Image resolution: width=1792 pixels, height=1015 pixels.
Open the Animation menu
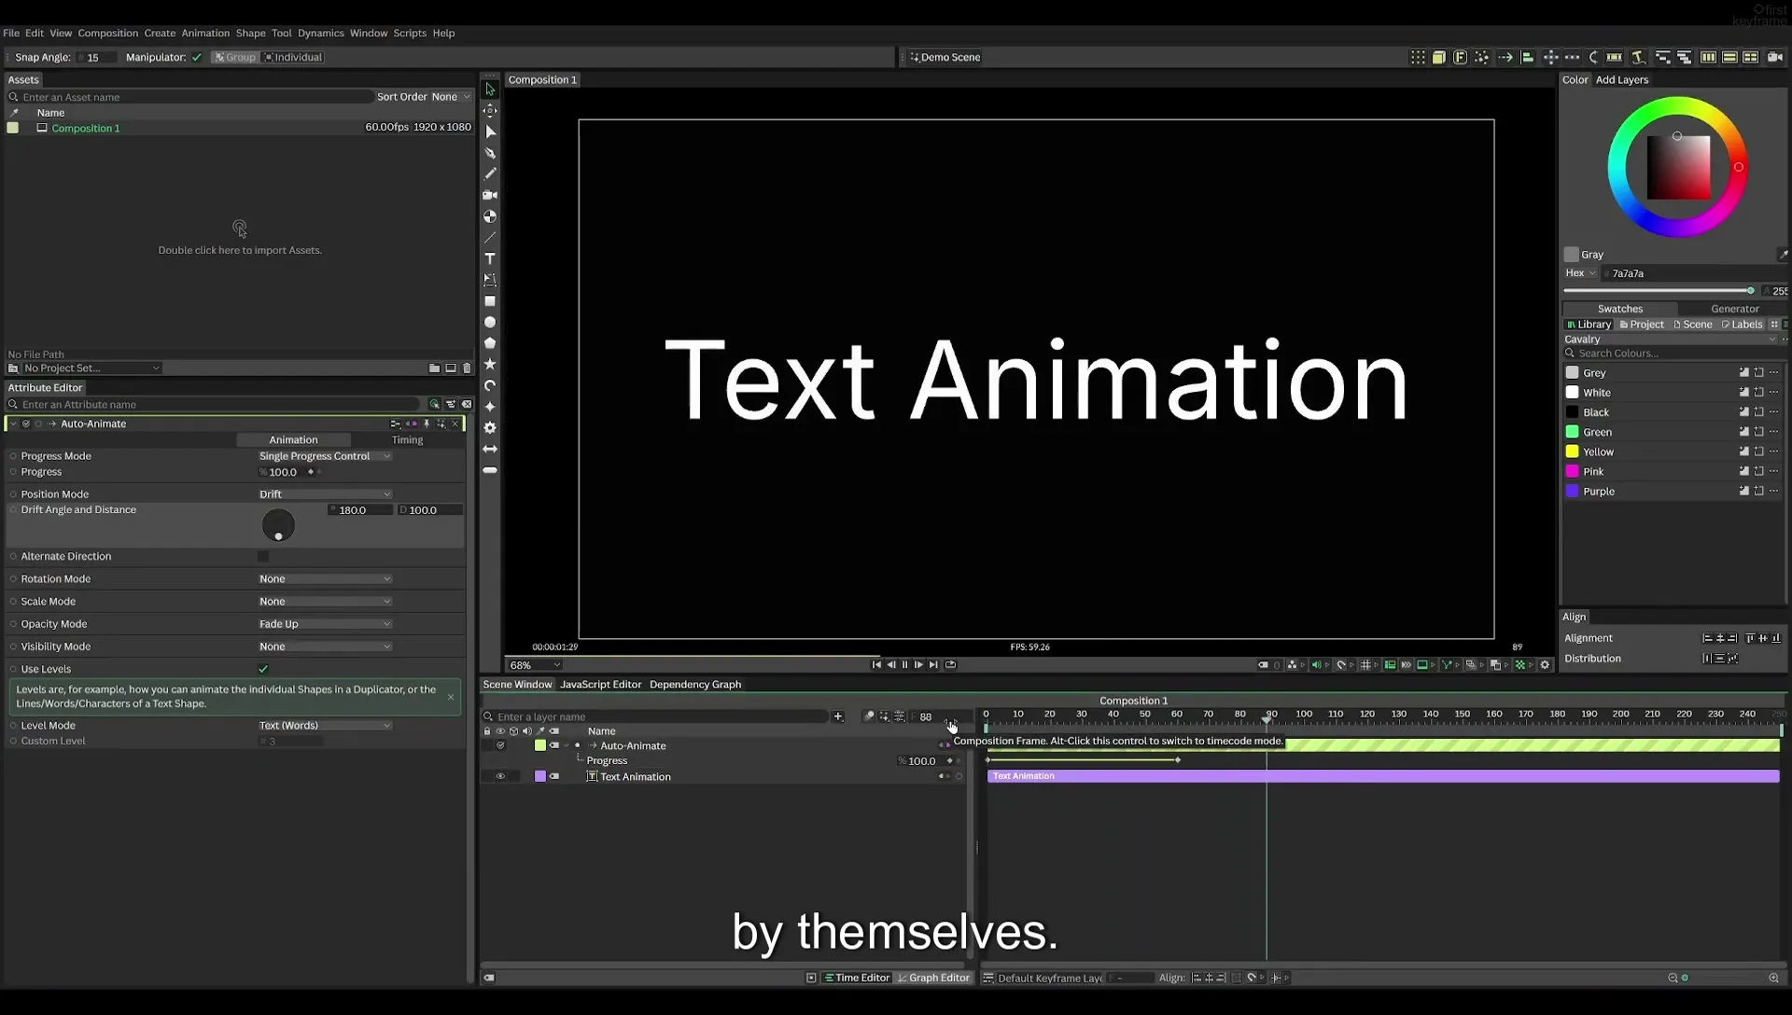[x=205, y=33]
